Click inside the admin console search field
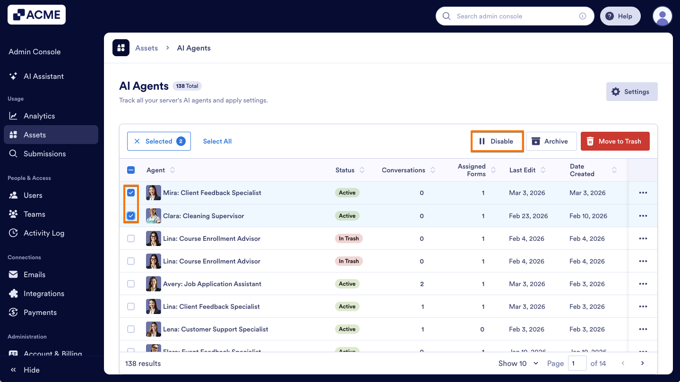 [x=510, y=16]
